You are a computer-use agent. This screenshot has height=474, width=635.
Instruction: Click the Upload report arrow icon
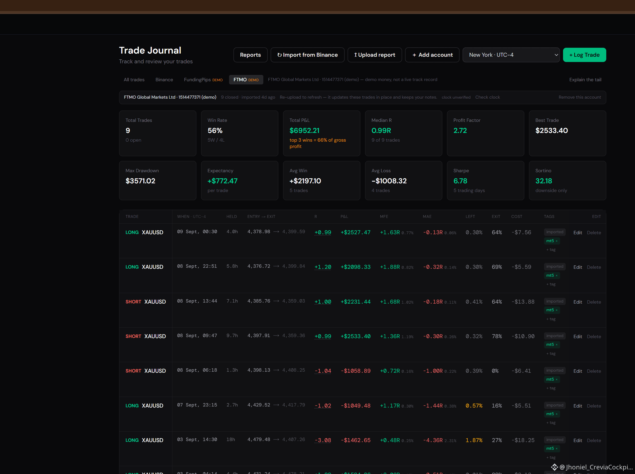point(356,55)
